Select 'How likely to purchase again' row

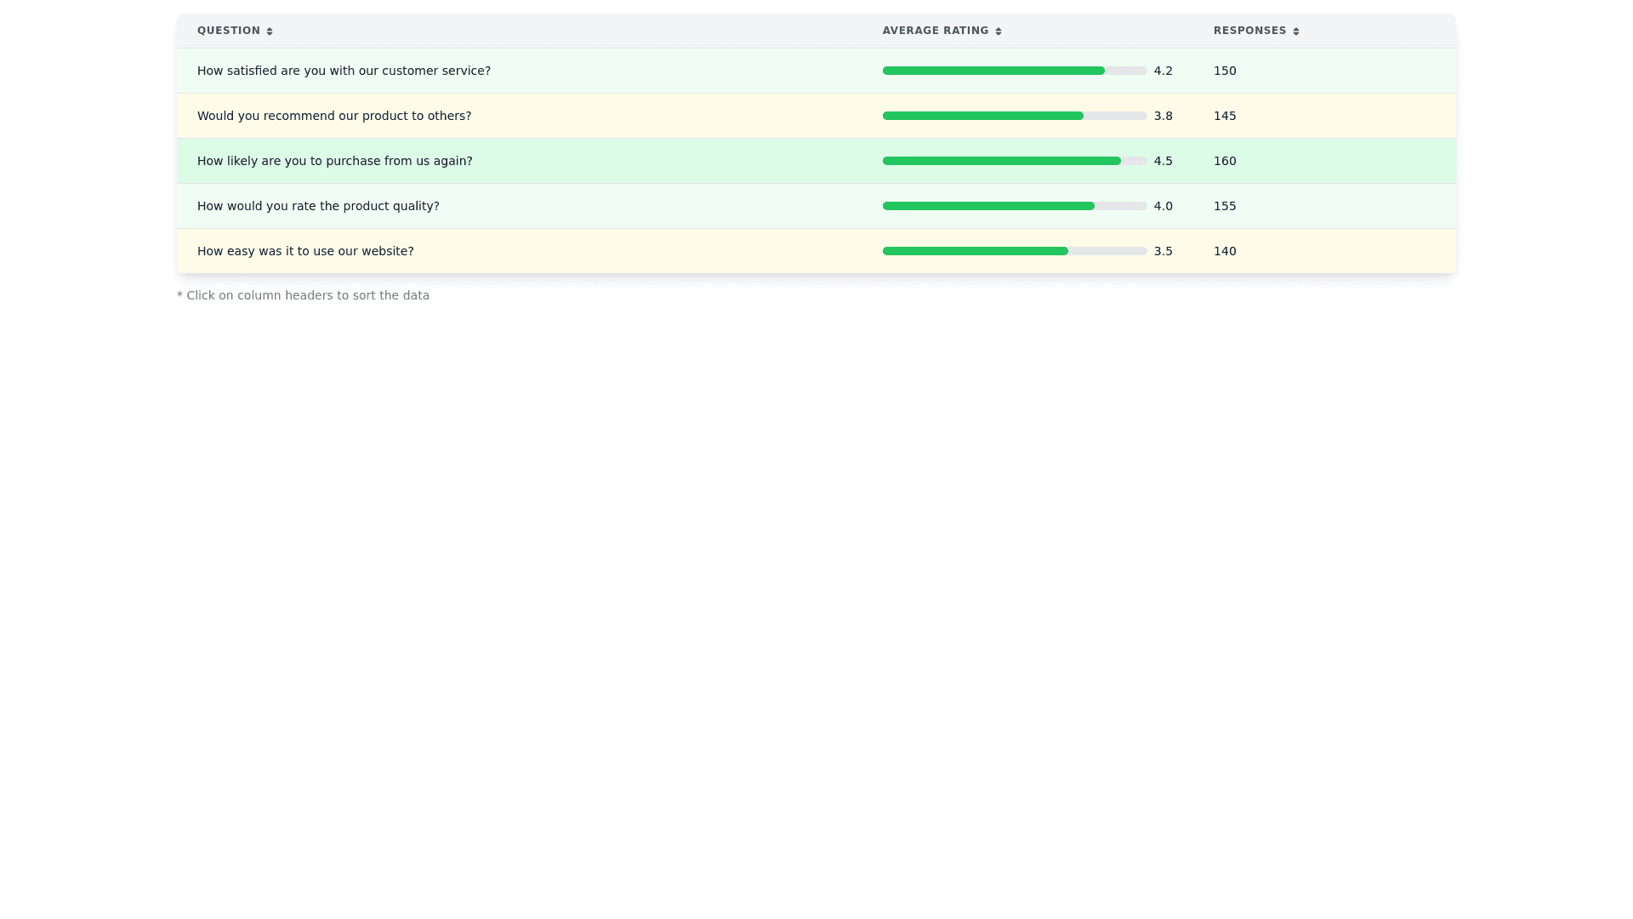(x=334, y=161)
